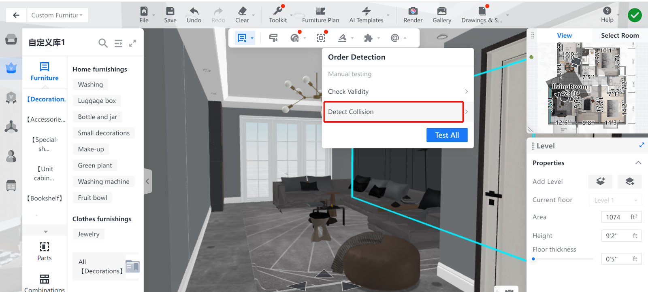
Task: Open the Clear tool
Action: (x=242, y=15)
